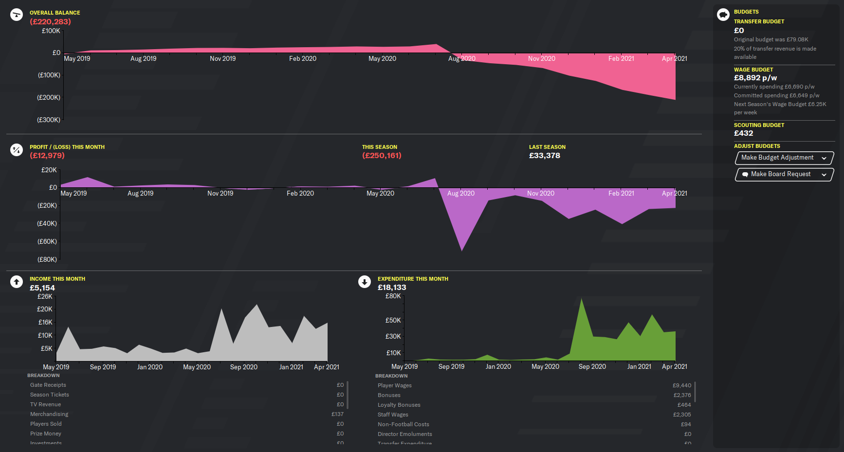Click the wage budget value £8,892 p/w
844x452 pixels.
(755, 78)
